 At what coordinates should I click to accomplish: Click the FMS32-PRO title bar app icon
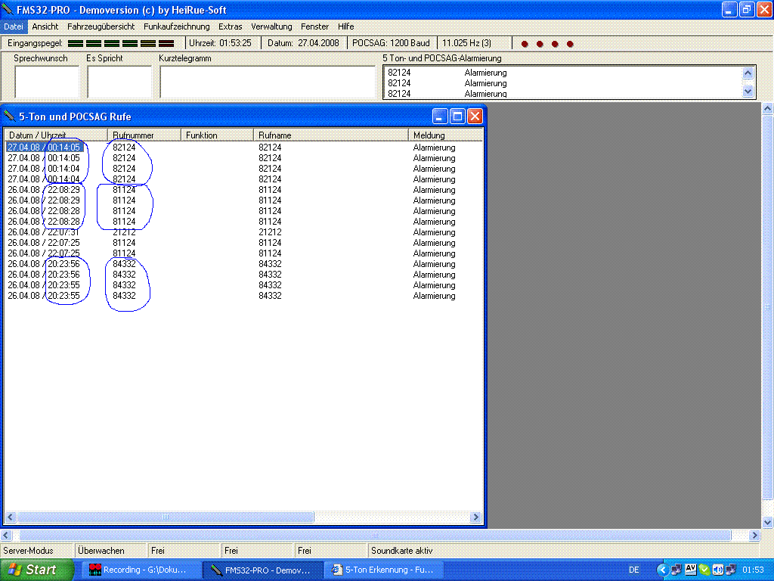click(x=8, y=10)
